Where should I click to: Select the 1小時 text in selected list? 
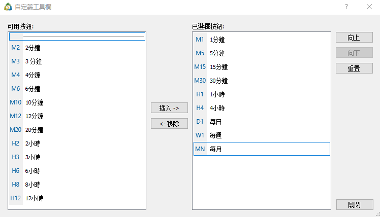tap(217, 94)
